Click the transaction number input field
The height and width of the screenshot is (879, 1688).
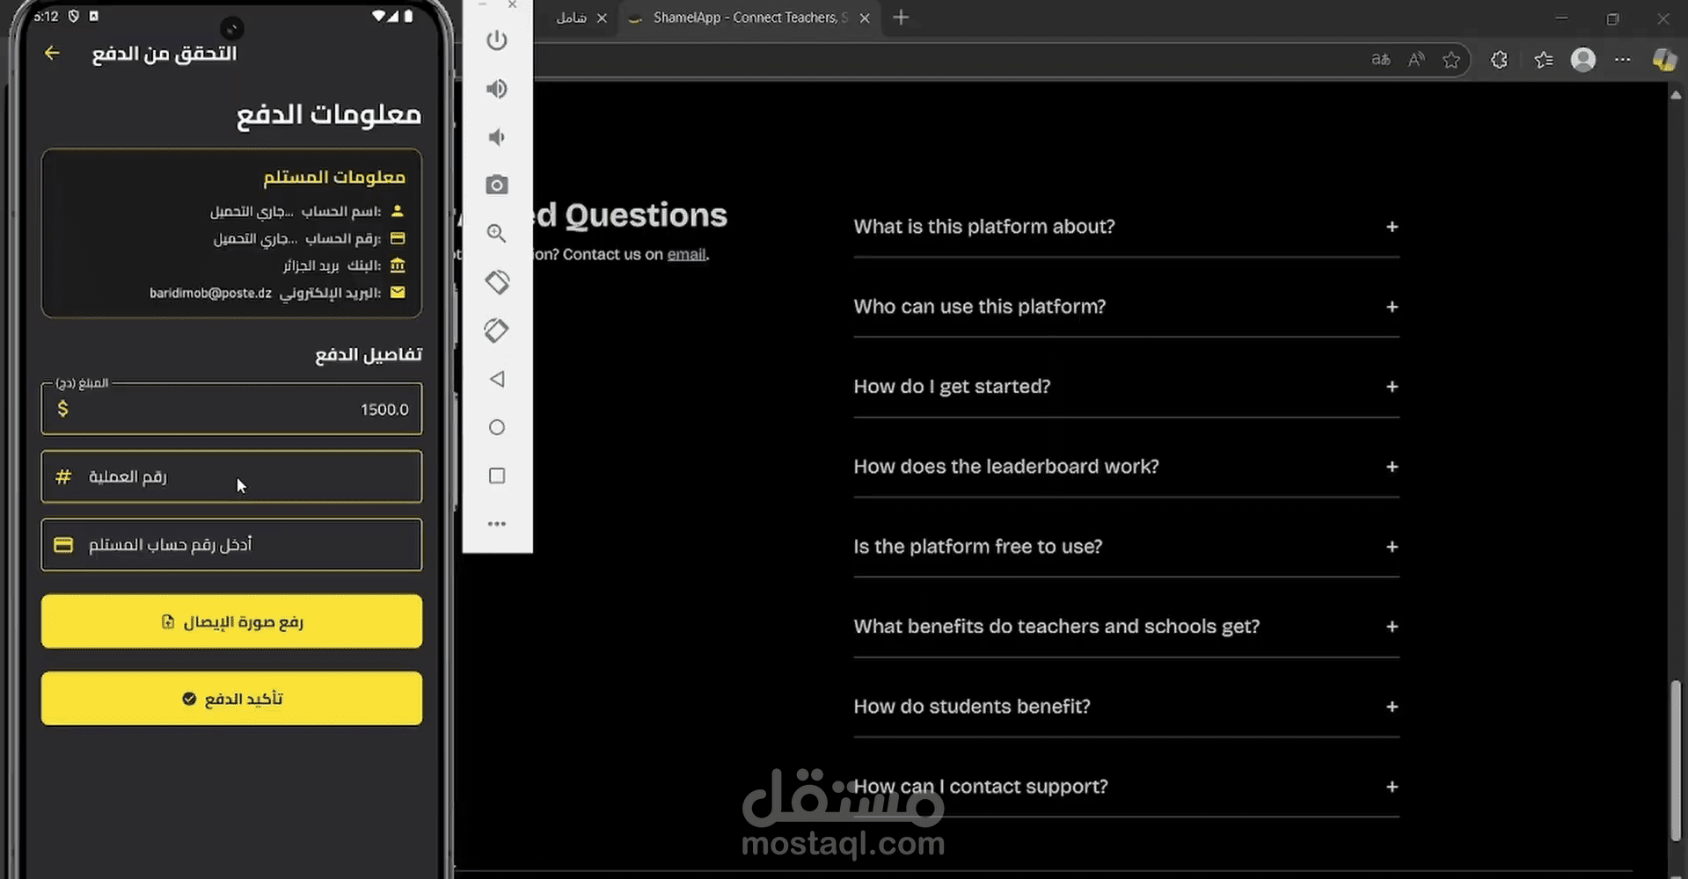point(231,476)
